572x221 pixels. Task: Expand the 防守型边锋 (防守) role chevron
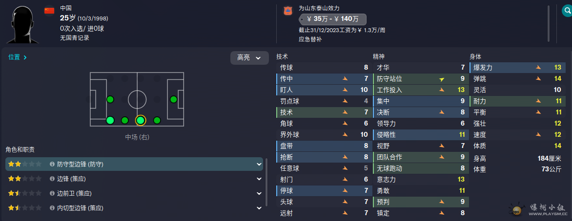point(259,165)
